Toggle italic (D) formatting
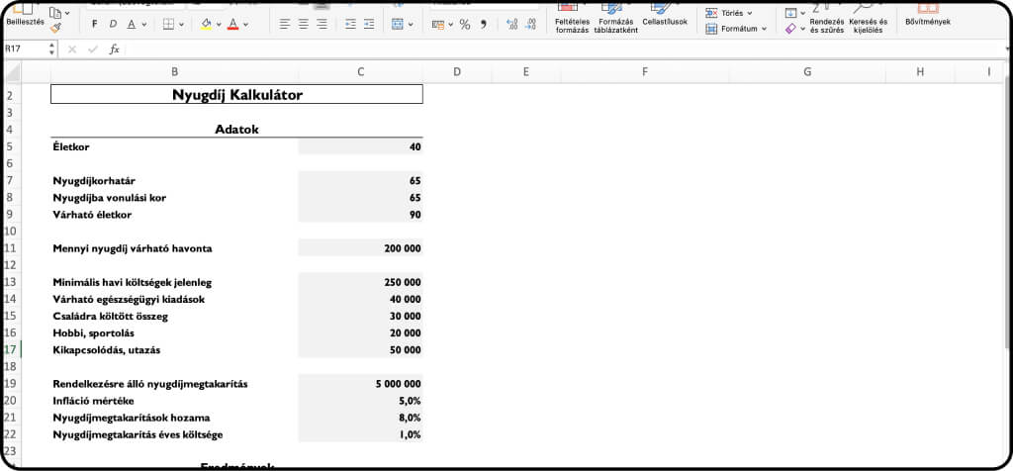1013x471 pixels. pos(113,24)
